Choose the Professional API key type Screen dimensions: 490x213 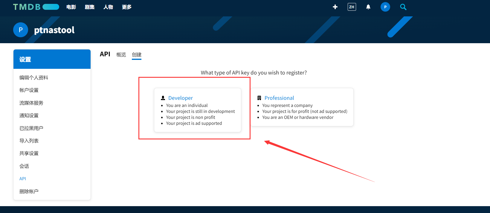point(279,98)
